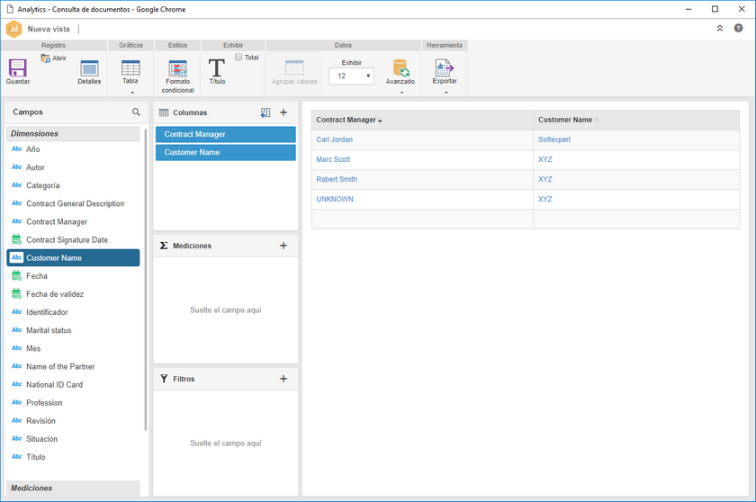The image size is (756, 502).
Task: Click XYZ in UNKNOWN row
Action: 545,199
